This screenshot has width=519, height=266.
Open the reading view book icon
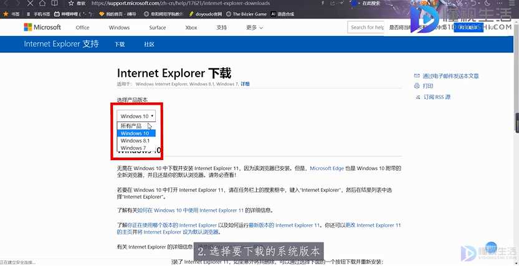pyautogui.click(x=55, y=3)
